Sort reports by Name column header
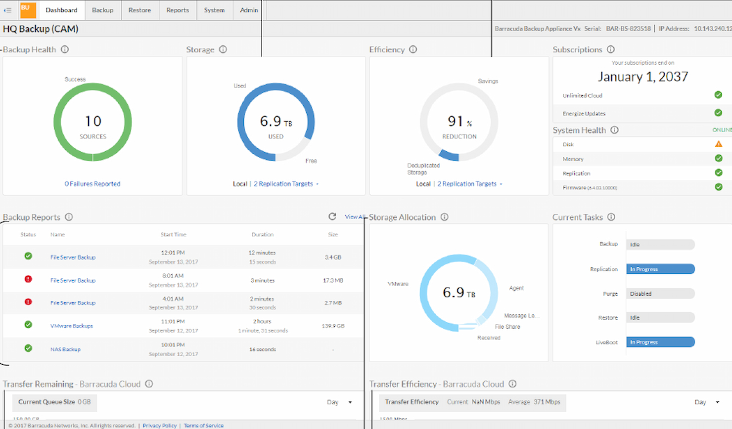Screen dimensions: 732x429 [57, 235]
